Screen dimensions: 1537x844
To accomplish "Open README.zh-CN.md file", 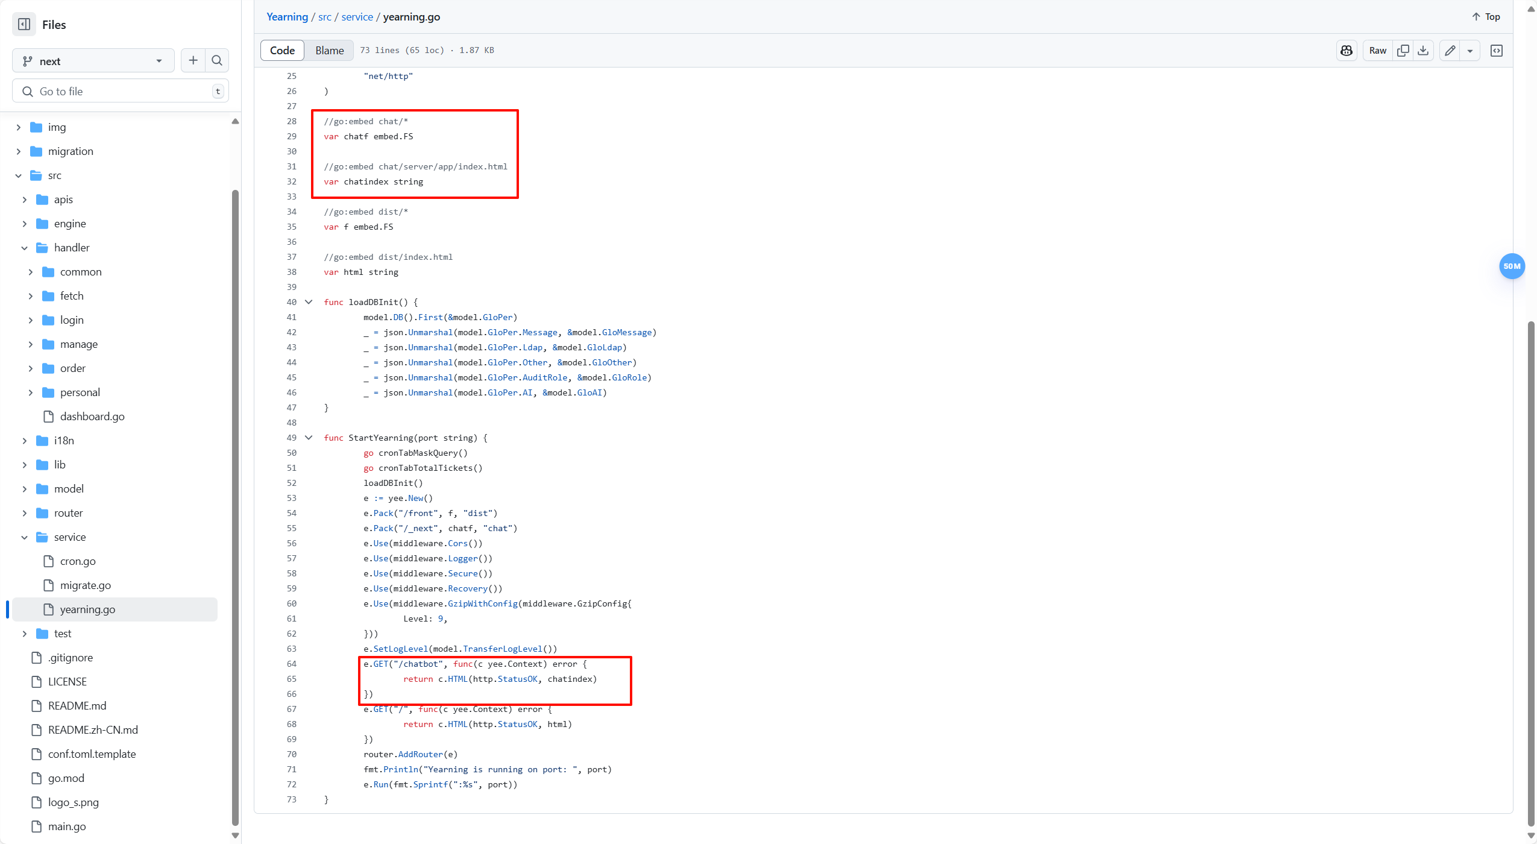I will 93,730.
